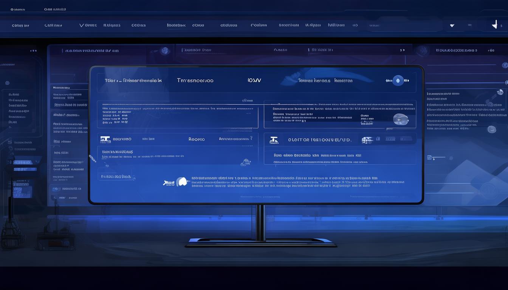
Task: Toggle the small square checkbox in right background panel
Action: point(429,157)
